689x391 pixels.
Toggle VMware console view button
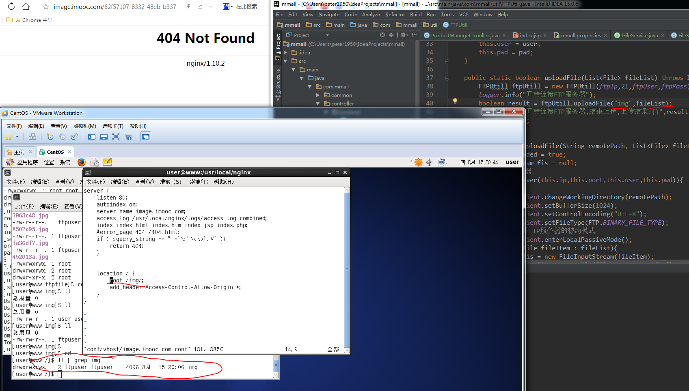146,137
